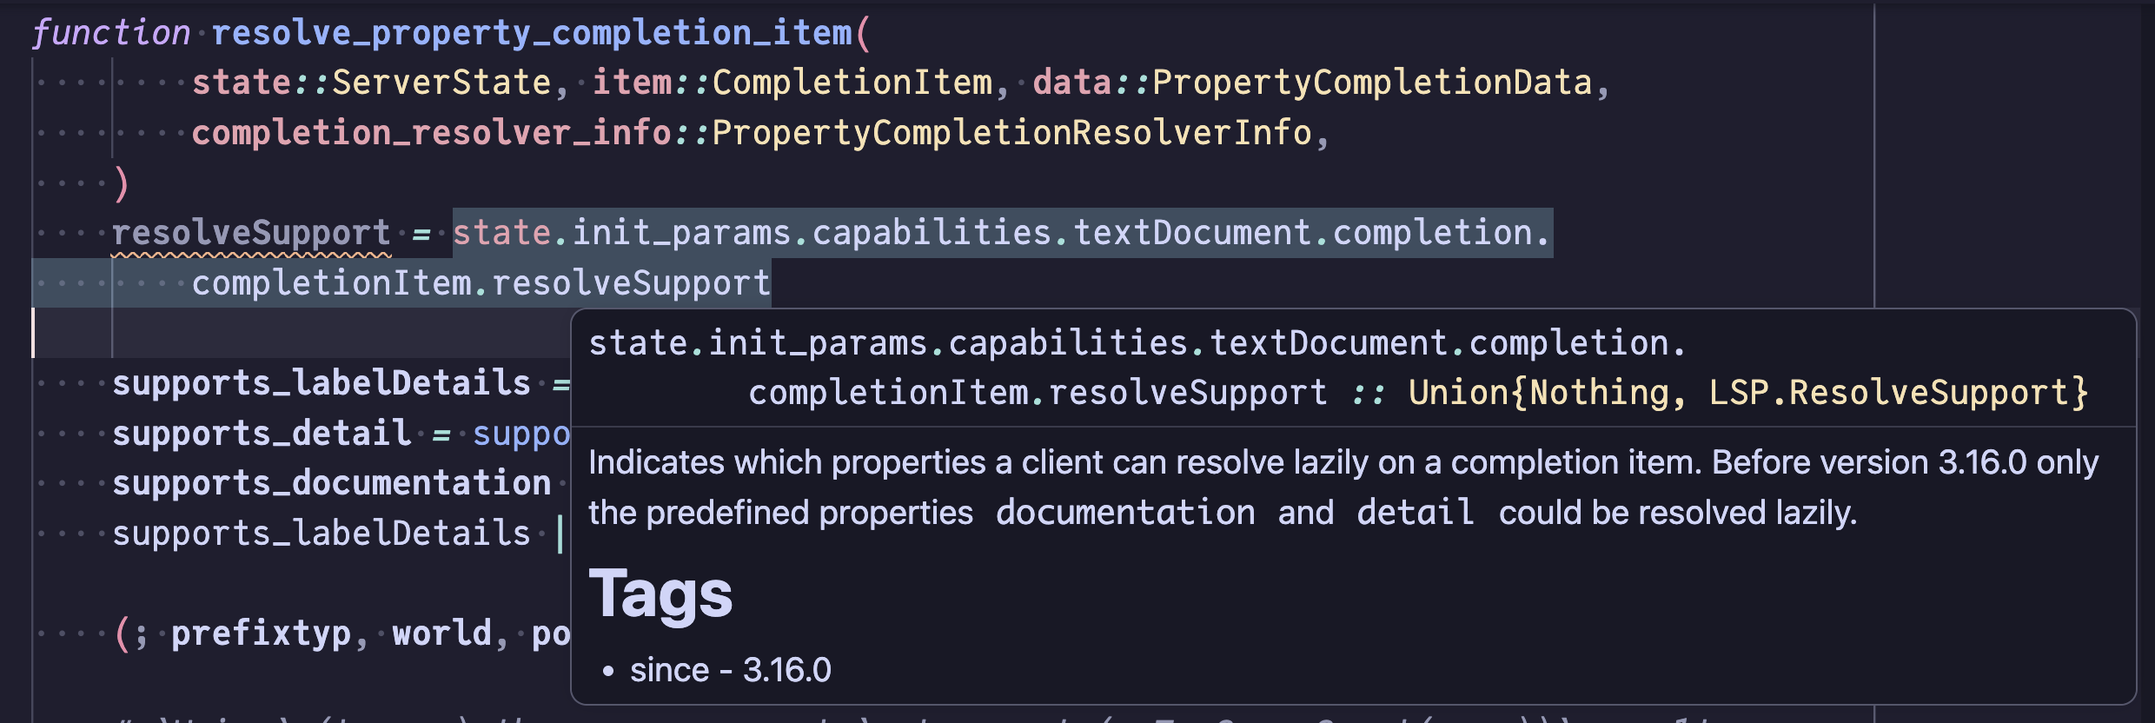Click the closing parenthesis of the signature
Image resolution: width=2155 pixels, height=723 pixels.
121,183
